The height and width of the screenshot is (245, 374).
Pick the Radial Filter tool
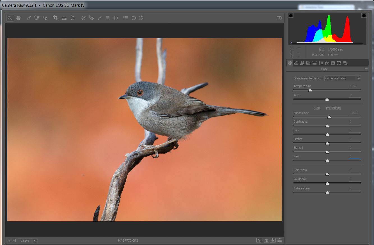pyautogui.click(x=116, y=18)
